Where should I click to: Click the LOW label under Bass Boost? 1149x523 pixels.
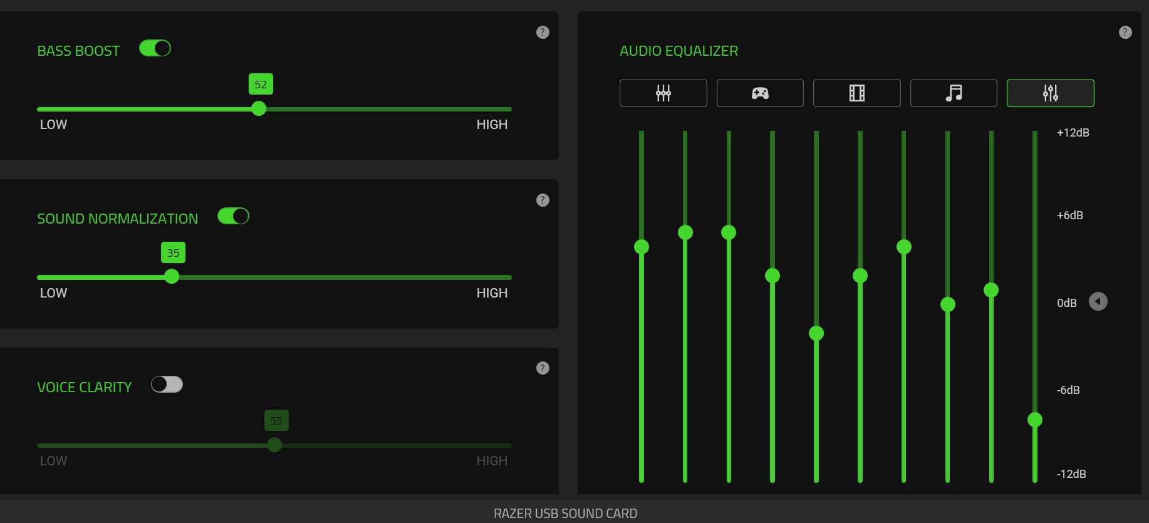click(53, 125)
